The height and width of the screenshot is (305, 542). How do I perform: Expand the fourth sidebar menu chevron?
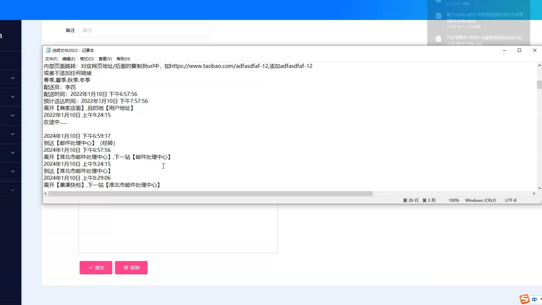(x=13, y=134)
